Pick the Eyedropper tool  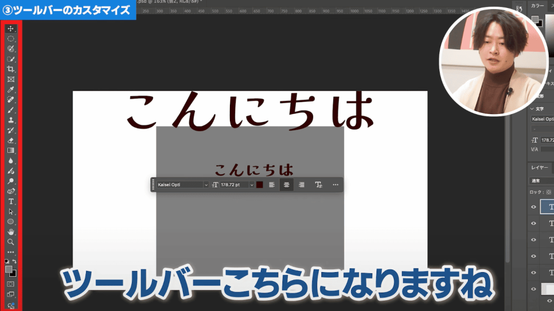click(11, 90)
